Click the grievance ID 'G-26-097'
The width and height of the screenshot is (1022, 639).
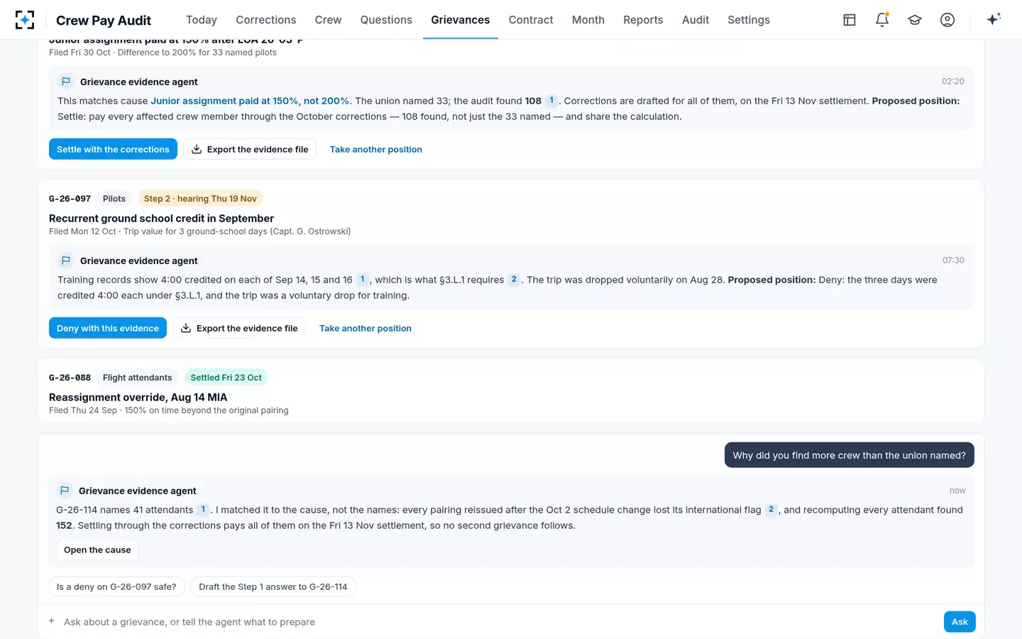[70, 199]
